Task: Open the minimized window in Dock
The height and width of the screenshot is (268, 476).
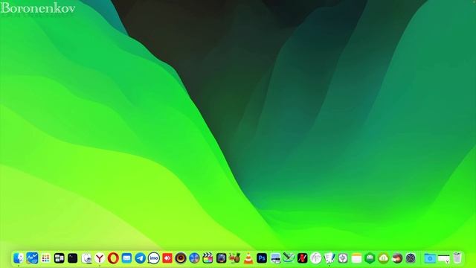Action: point(443,258)
